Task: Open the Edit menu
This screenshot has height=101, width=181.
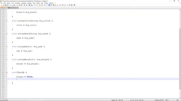Action: point(5,3)
